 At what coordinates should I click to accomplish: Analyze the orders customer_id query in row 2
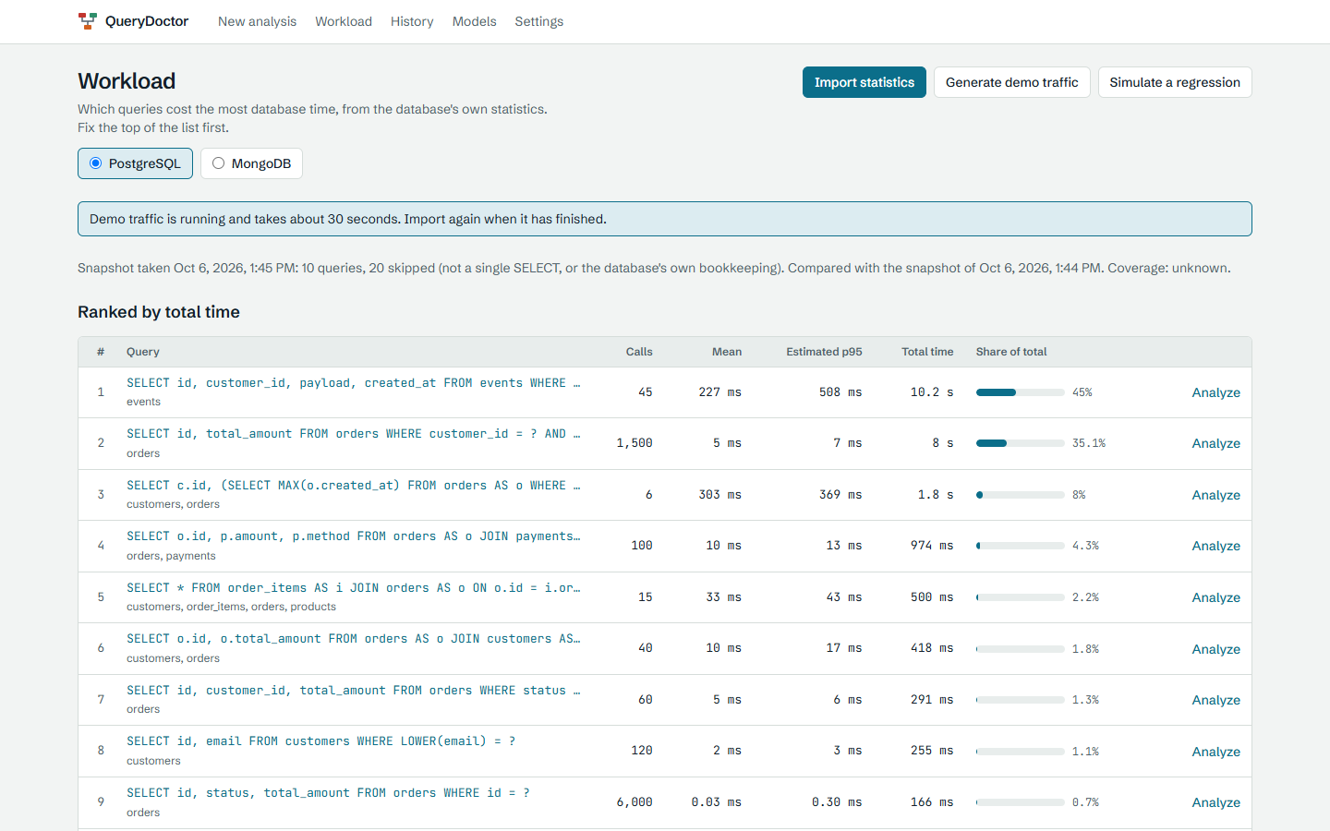tap(1215, 443)
